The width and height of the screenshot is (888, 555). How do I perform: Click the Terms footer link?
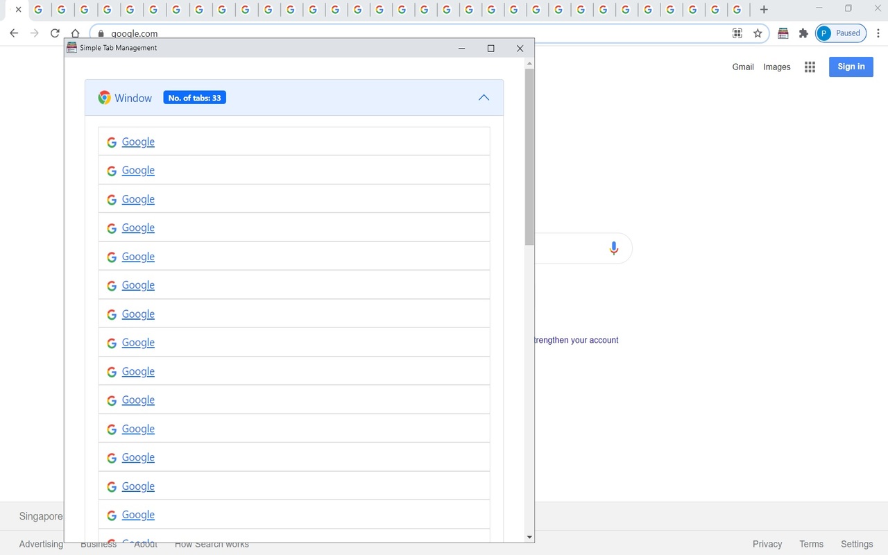811,544
